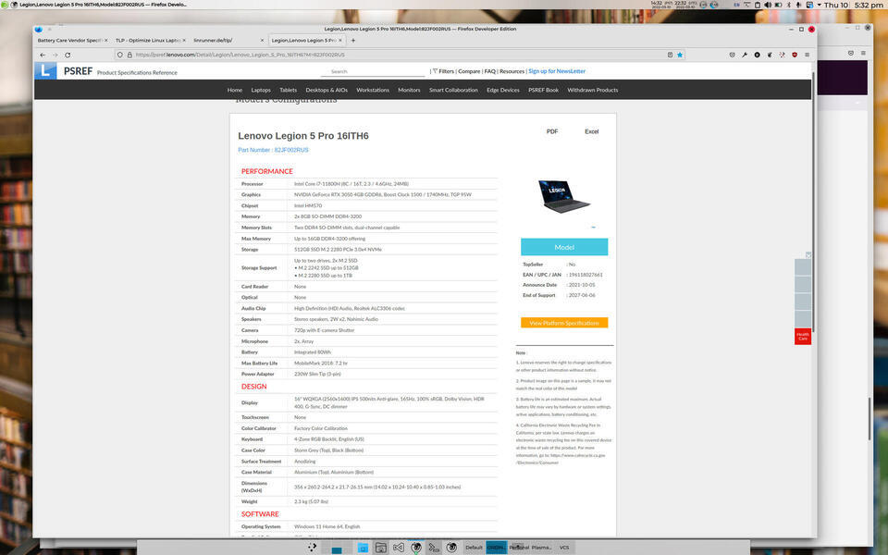Click Part Number 82JF002RUS link
This screenshot has width=888, height=555.
click(x=273, y=150)
